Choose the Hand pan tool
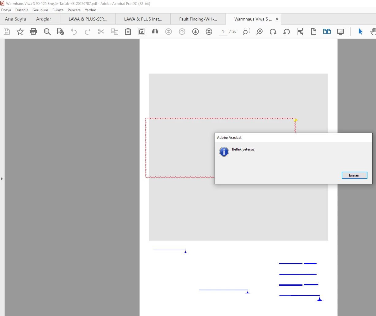376x316 pixels. pyautogui.click(x=373, y=32)
